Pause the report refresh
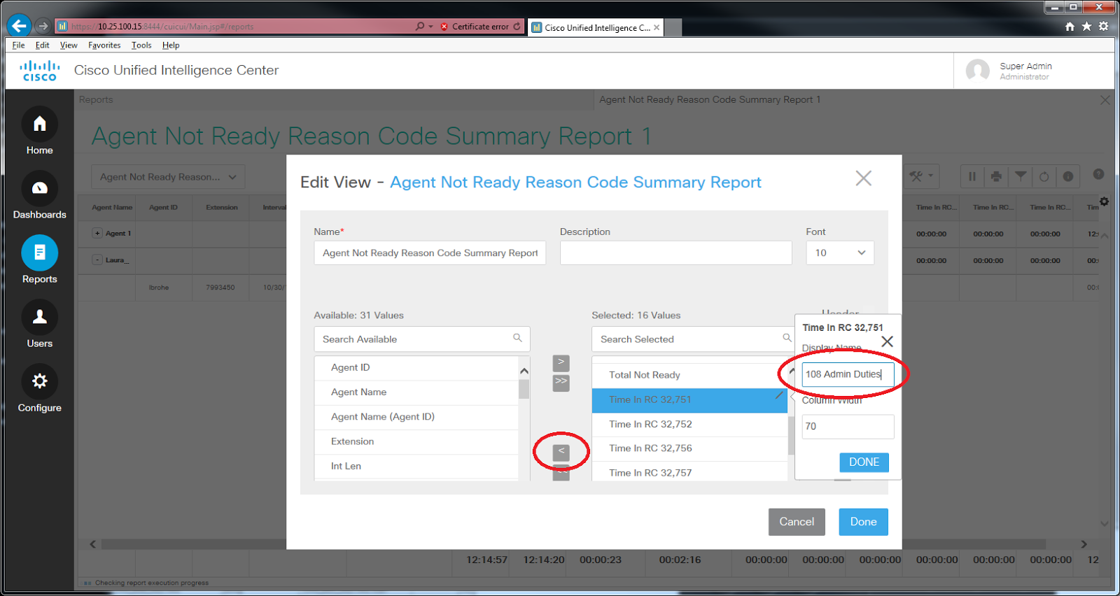The image size is (1120, 596). coord(972,176)
